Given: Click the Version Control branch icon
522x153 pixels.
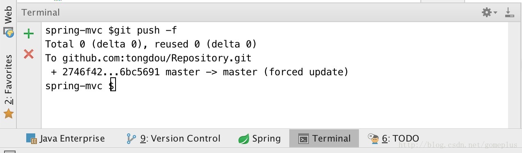Looking at the screenshot, I should [x=131, y=139].
